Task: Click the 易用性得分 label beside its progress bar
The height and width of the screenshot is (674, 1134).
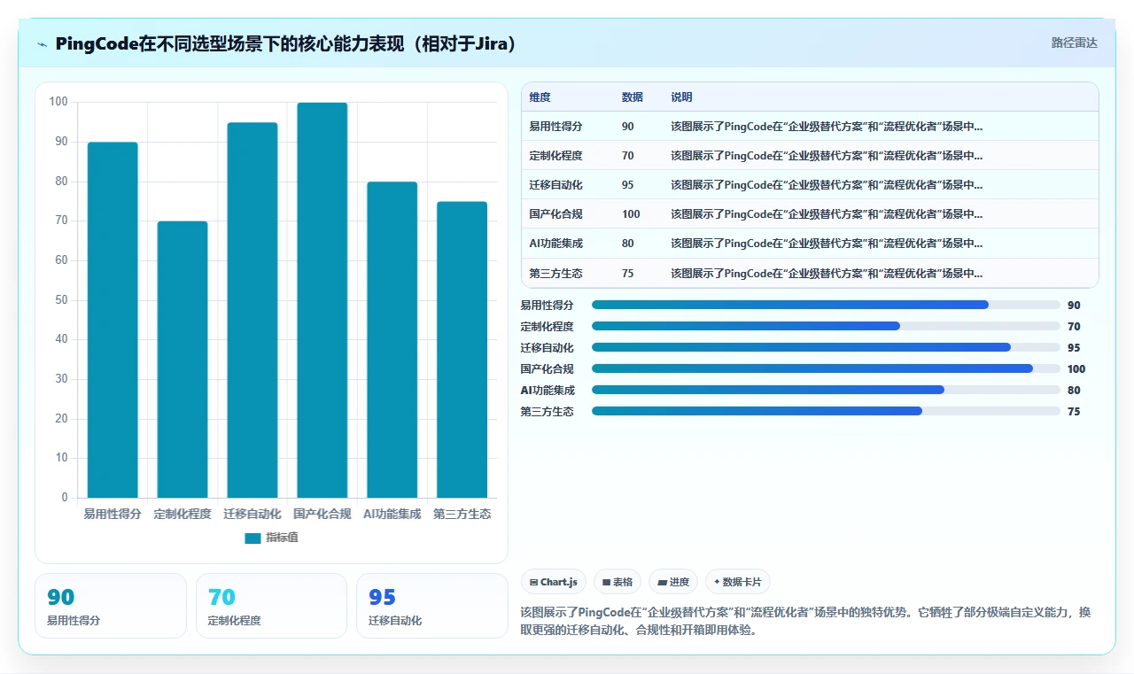Action: coord(547,305)
